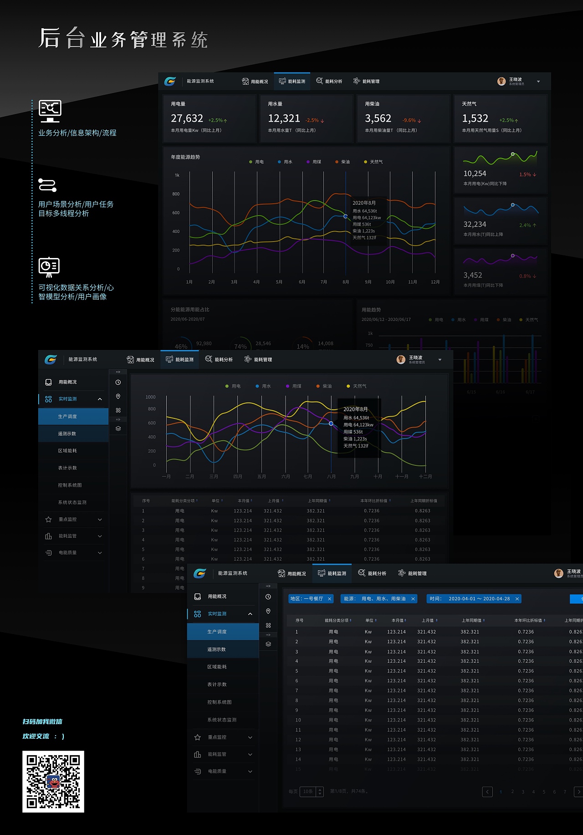
Task: Toggle 用电 legend in 年度能源趋势 chart
Action: [256, 162]
